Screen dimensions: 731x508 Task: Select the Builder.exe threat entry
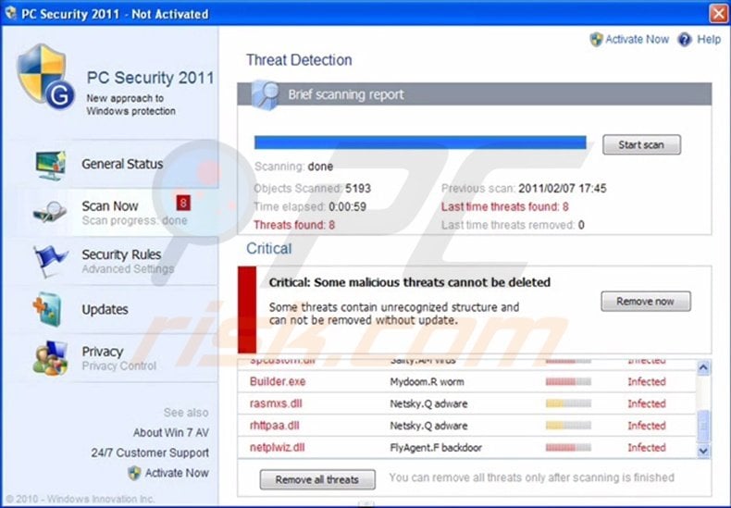tap(466, 382)
